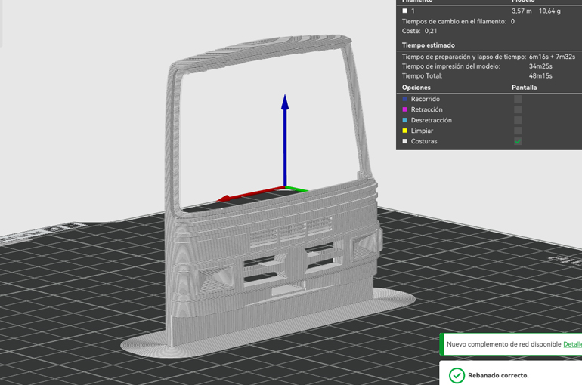Click the Pantalla column header
The image size is (582, 385).
pyautogui.click(x=524, y=88)
